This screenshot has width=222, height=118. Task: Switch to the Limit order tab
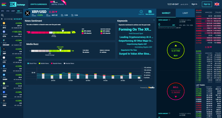(185, 13)
